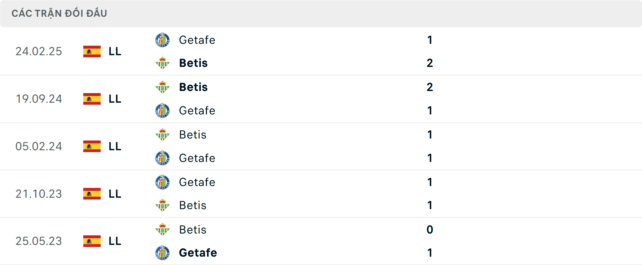The image size is (642, 265).
Task: Click Getafe crest in 24.02.25 match
Action: tap(163, 40)
